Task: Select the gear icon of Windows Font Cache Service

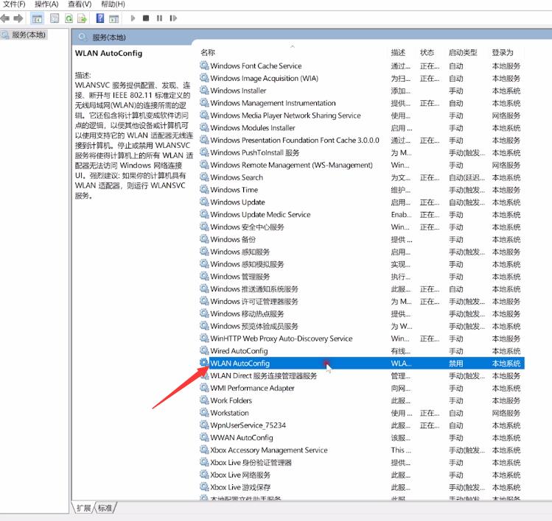Action: [x=204, y=65]
